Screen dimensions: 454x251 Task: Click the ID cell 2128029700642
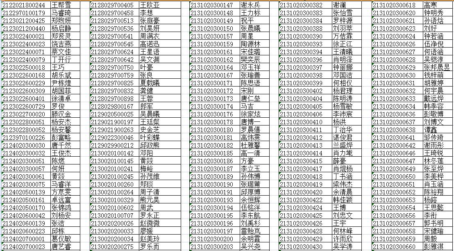coord(114,60)
